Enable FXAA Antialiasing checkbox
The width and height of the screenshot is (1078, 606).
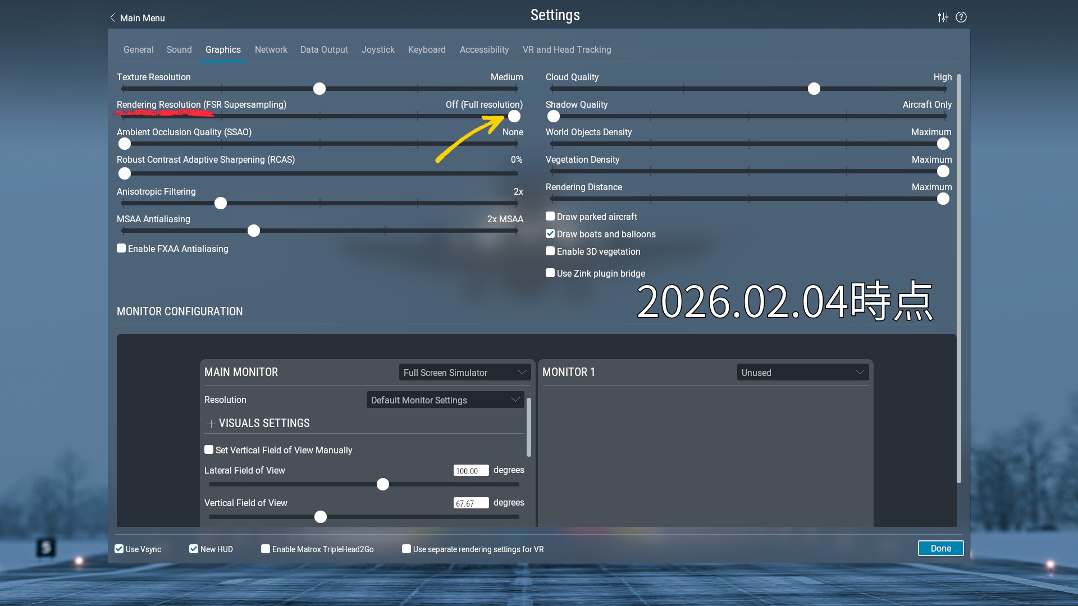[121, 248]
